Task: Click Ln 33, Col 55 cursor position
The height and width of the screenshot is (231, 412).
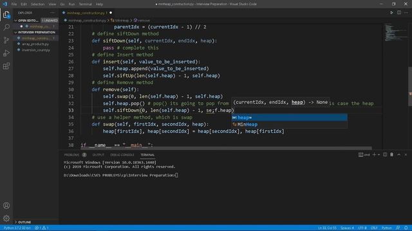Action: coord(327,228)
